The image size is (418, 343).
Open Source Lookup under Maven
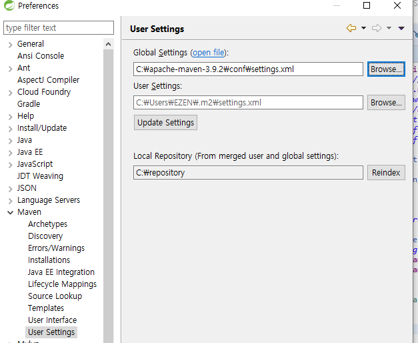click(55, 296)
